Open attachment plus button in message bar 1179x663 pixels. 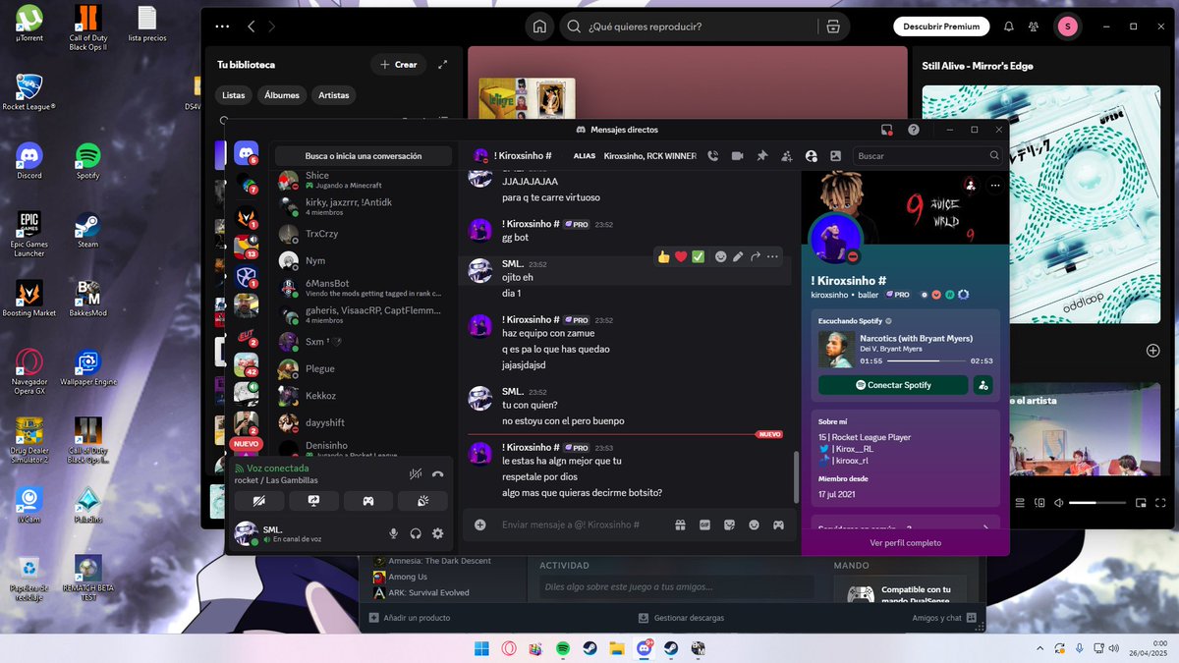coord(480,525)
